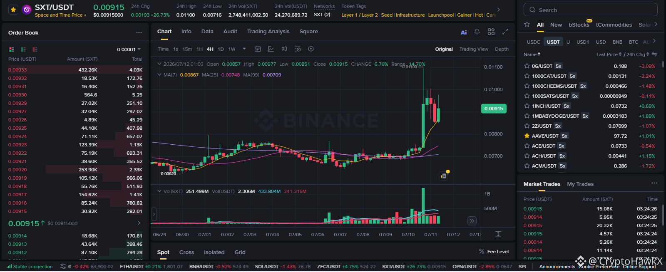666x272 pixels.
Task: Reset chart scale icon at axis bottom
Action: 498,234
